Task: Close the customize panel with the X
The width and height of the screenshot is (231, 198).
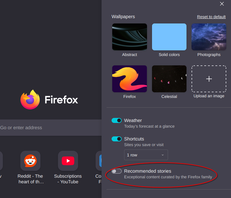Action: [222, 4]
